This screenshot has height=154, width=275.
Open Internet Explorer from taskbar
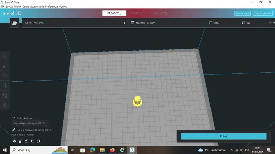point(122,150)
